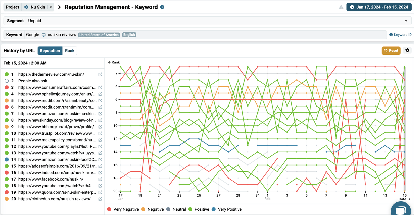Open external link for indeed.com URL
This screenshot has width=414, height=215.
point(100,173)
